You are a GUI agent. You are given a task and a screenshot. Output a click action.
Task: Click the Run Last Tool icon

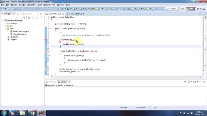tap(74, 9)
